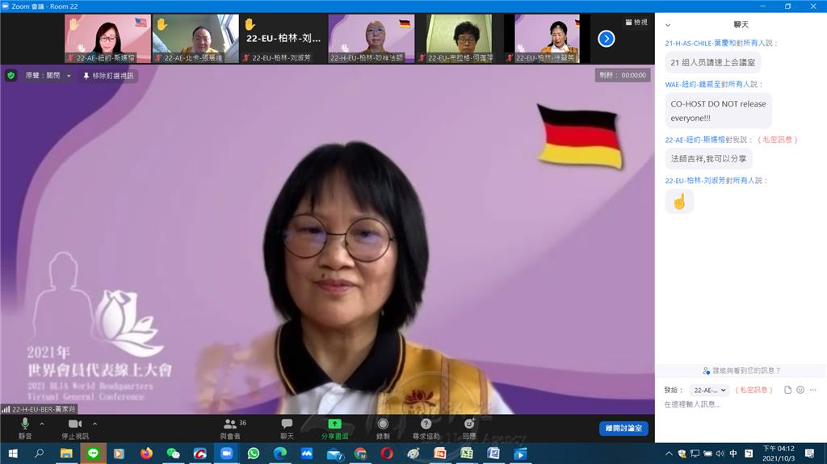827x464 pixels.
Task: Open Opera browser from taskbar
Action: pos(387,454)
